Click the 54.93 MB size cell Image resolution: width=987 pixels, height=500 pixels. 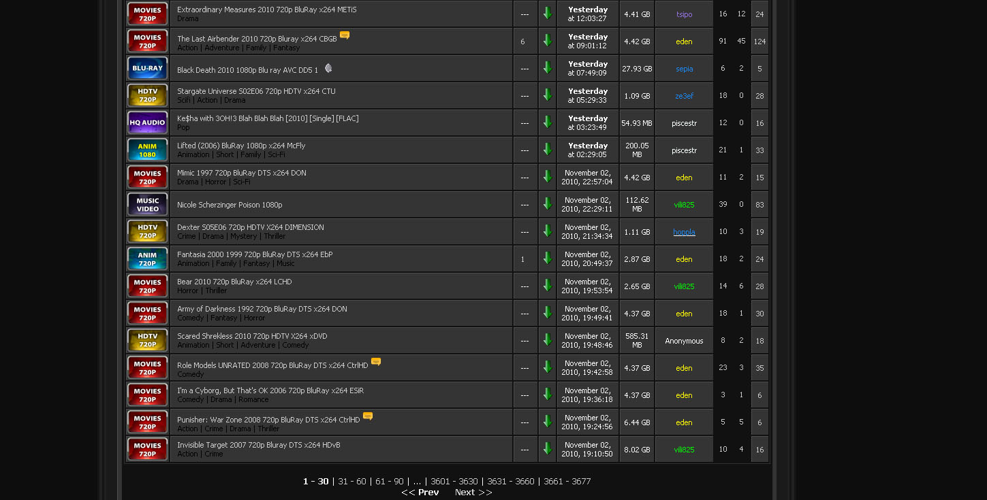coord(637,123)
